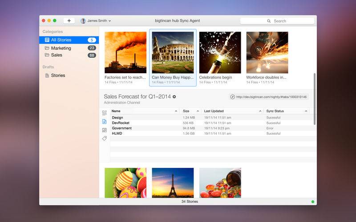Sort by Sync Status column header
Viewport: 356px width, 222px height.
tap(287, 111)
